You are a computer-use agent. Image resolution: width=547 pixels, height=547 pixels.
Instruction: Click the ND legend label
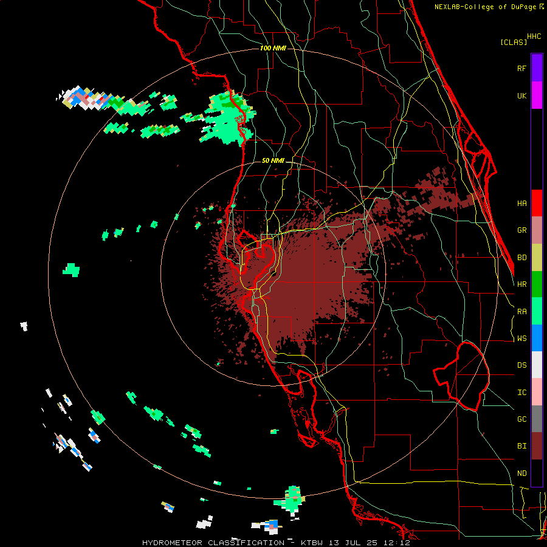pyautogui.click(x=521, y=473)
